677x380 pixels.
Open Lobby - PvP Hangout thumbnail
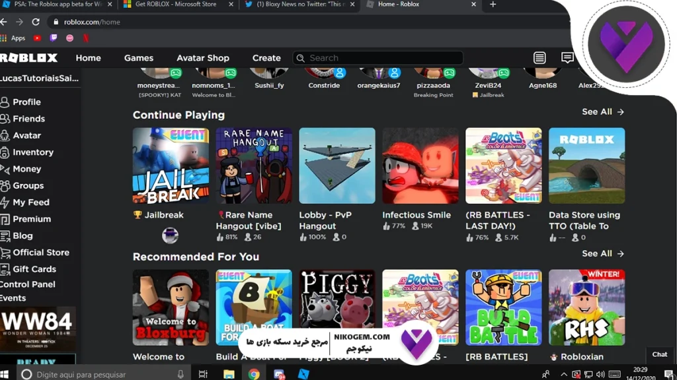(337, 166)
